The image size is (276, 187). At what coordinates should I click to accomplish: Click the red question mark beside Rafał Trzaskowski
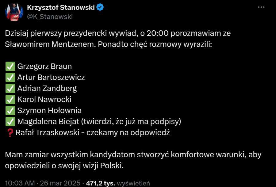(x=10, y=133)
